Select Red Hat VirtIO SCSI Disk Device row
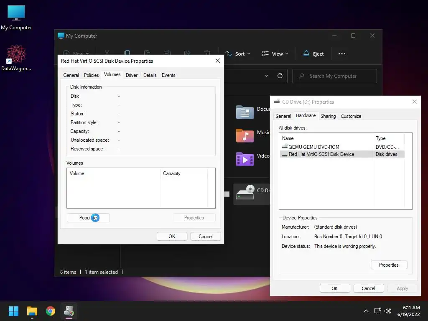The height and width of the screenshot is (321, 428). [x=342, y=154]
